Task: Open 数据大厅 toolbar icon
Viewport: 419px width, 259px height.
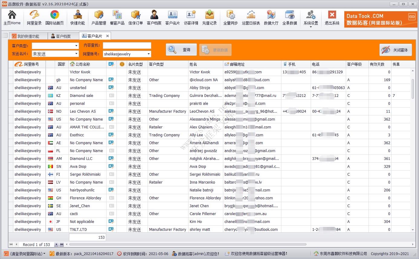Action: click(271, 18)
